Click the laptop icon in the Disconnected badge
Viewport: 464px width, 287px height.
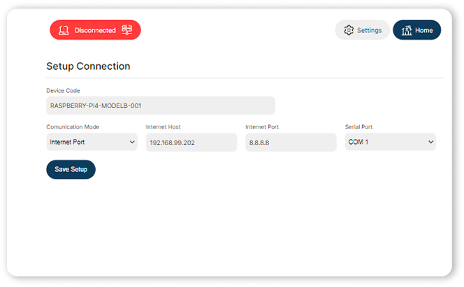coord(64,30)
